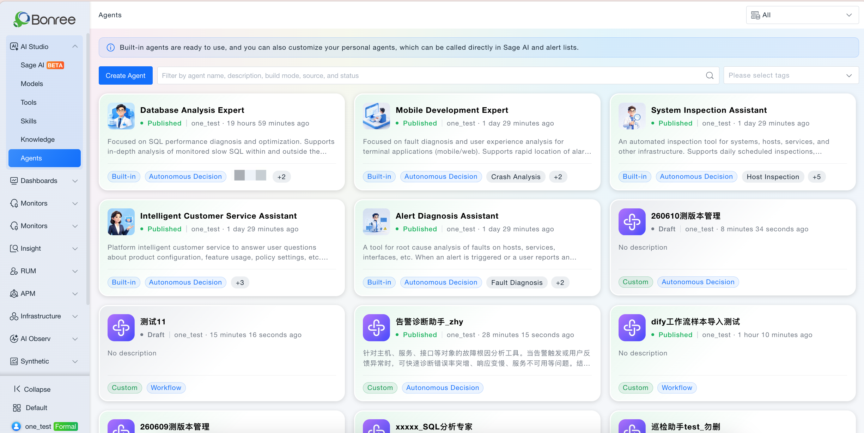Open Database Analysis Expert avatar icon
The width and height of the screenshot is (864, 433).
coord(121,116)
